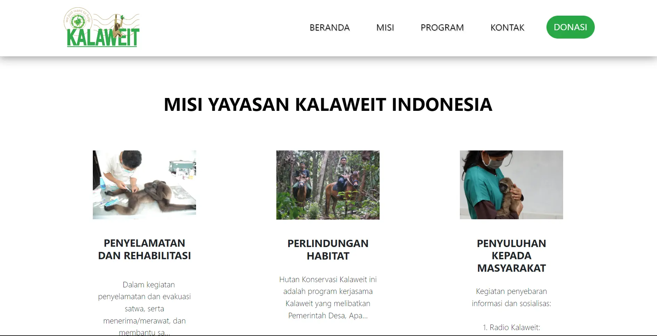Open the BERANDA menu item
This screenshot has width=657, height=336.
coord(330,27)
